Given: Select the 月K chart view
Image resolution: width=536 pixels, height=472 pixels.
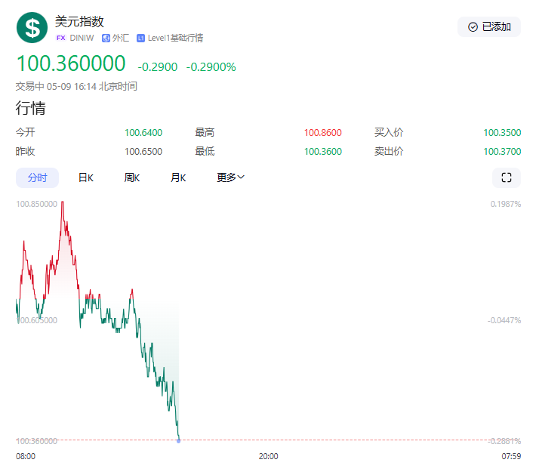Looking at the screenshot, I should [x=178, y=177].
